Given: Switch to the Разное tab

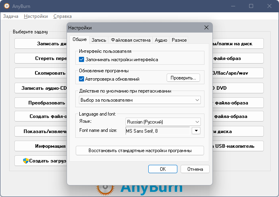Looking at the screenshot, I should click(x=179, y=40).
